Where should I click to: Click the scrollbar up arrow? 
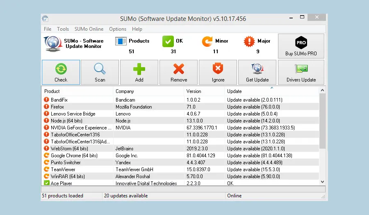pos(322,90)
